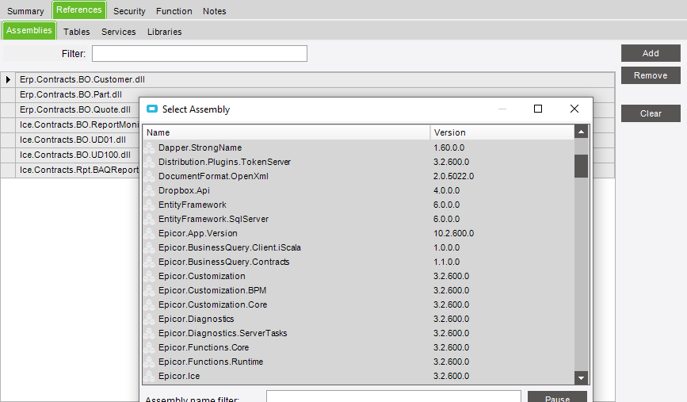Screen dimensions: 687x402
Task: Click the icon beside Epicor.Diagnostics.ServerTasks
Action: click(150, 333)
